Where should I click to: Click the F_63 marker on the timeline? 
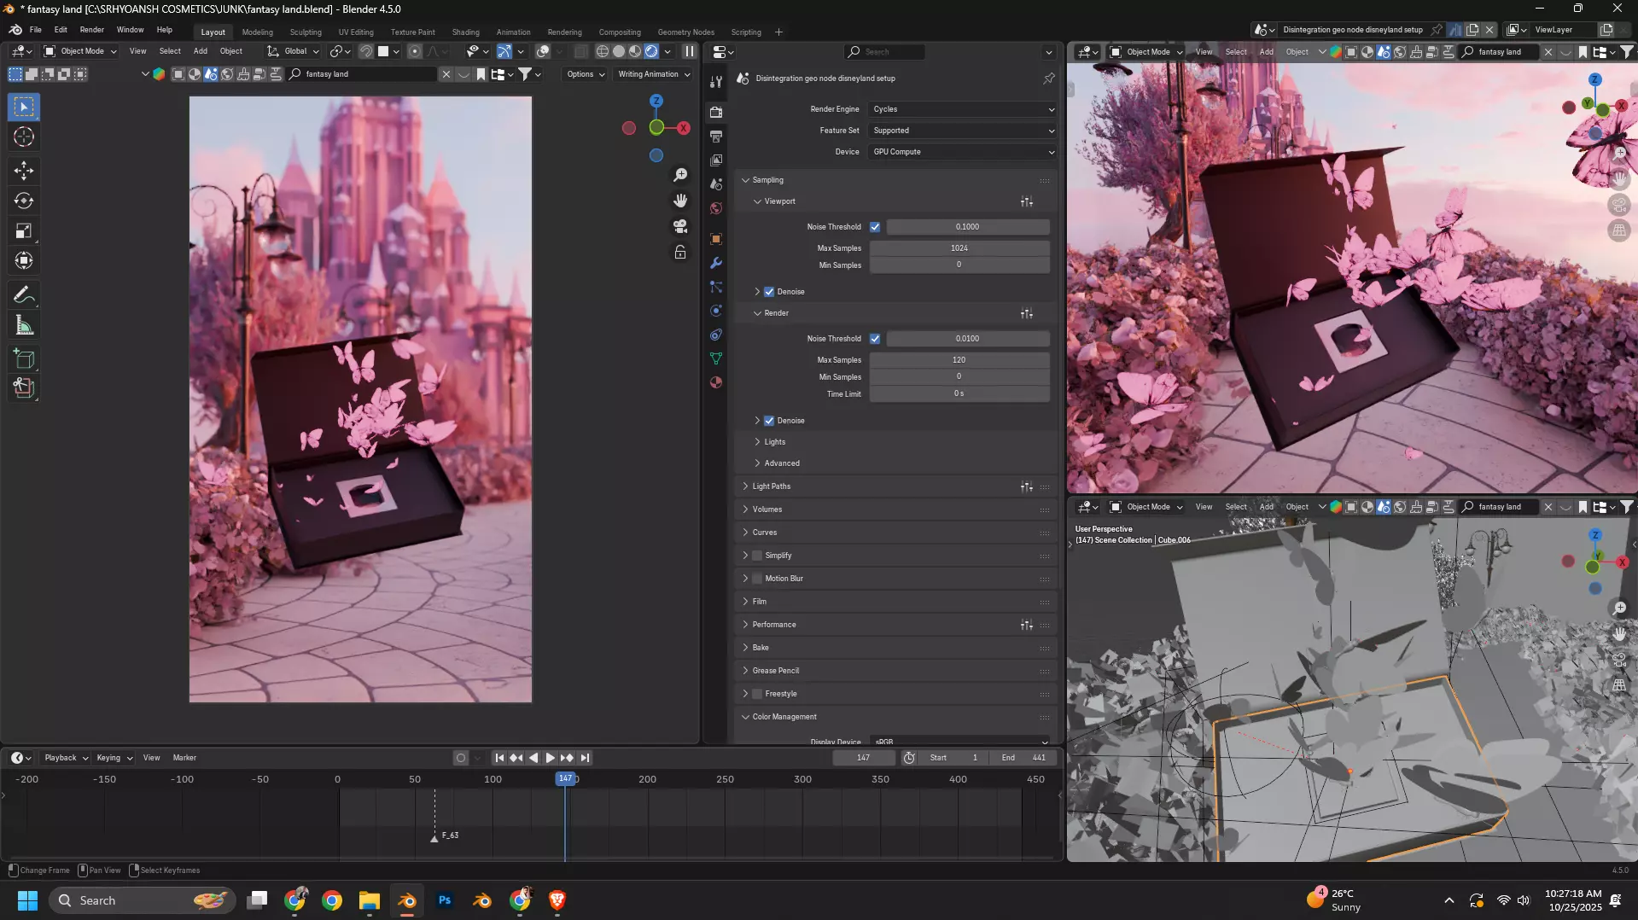(x=434, y=837)
